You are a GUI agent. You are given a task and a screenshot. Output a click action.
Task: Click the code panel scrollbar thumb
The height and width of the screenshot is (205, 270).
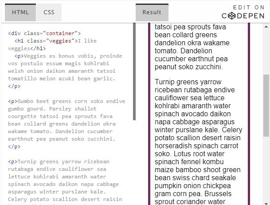tap(134, 71)
